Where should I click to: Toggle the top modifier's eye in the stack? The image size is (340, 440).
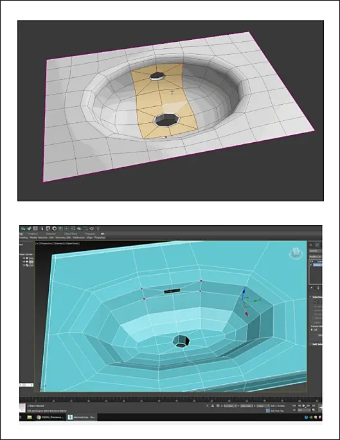coord(312,261)
